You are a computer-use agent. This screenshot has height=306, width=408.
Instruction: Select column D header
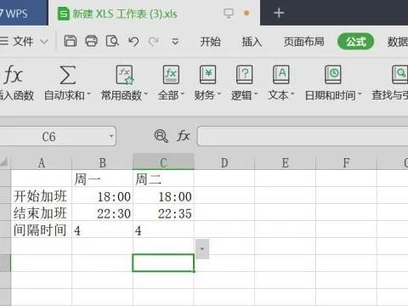point(224,162)
